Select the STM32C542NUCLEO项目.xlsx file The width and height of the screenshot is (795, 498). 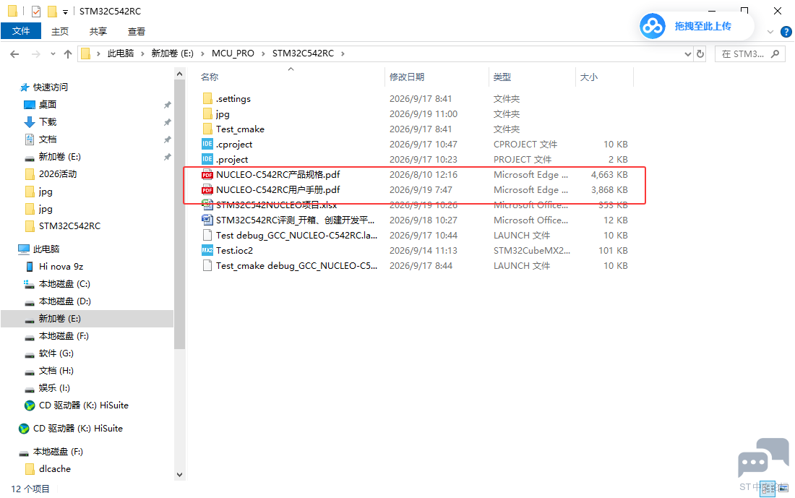click(x=270, y=205)
